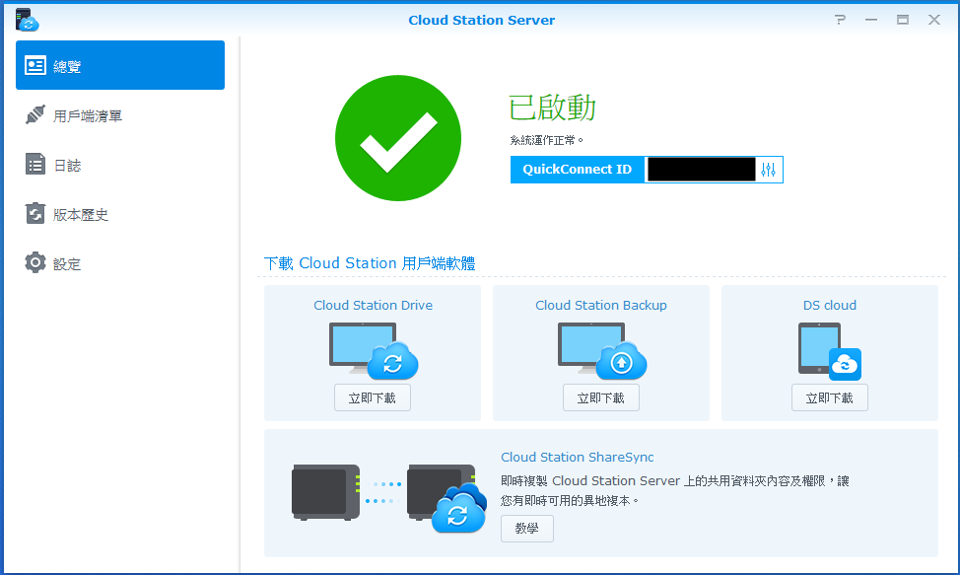The image size is (960, 575).
Task: Click the 已啟動 status heading
Action: pyautogui.click(x=552, y=108)
